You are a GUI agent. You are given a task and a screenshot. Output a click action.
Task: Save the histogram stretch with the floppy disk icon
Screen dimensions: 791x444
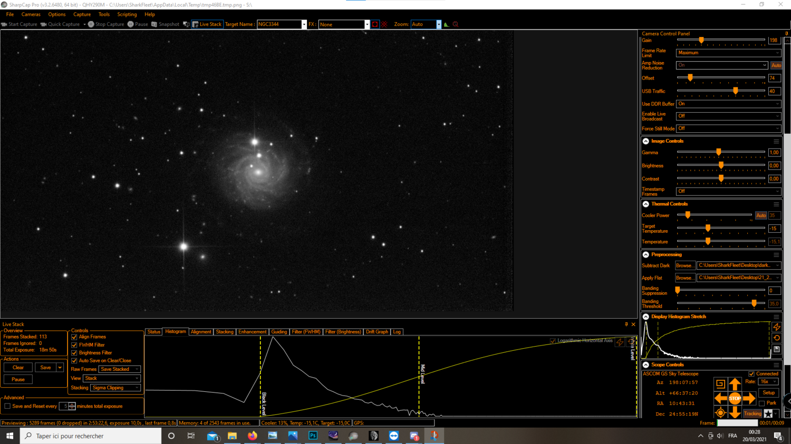[777, 349]
